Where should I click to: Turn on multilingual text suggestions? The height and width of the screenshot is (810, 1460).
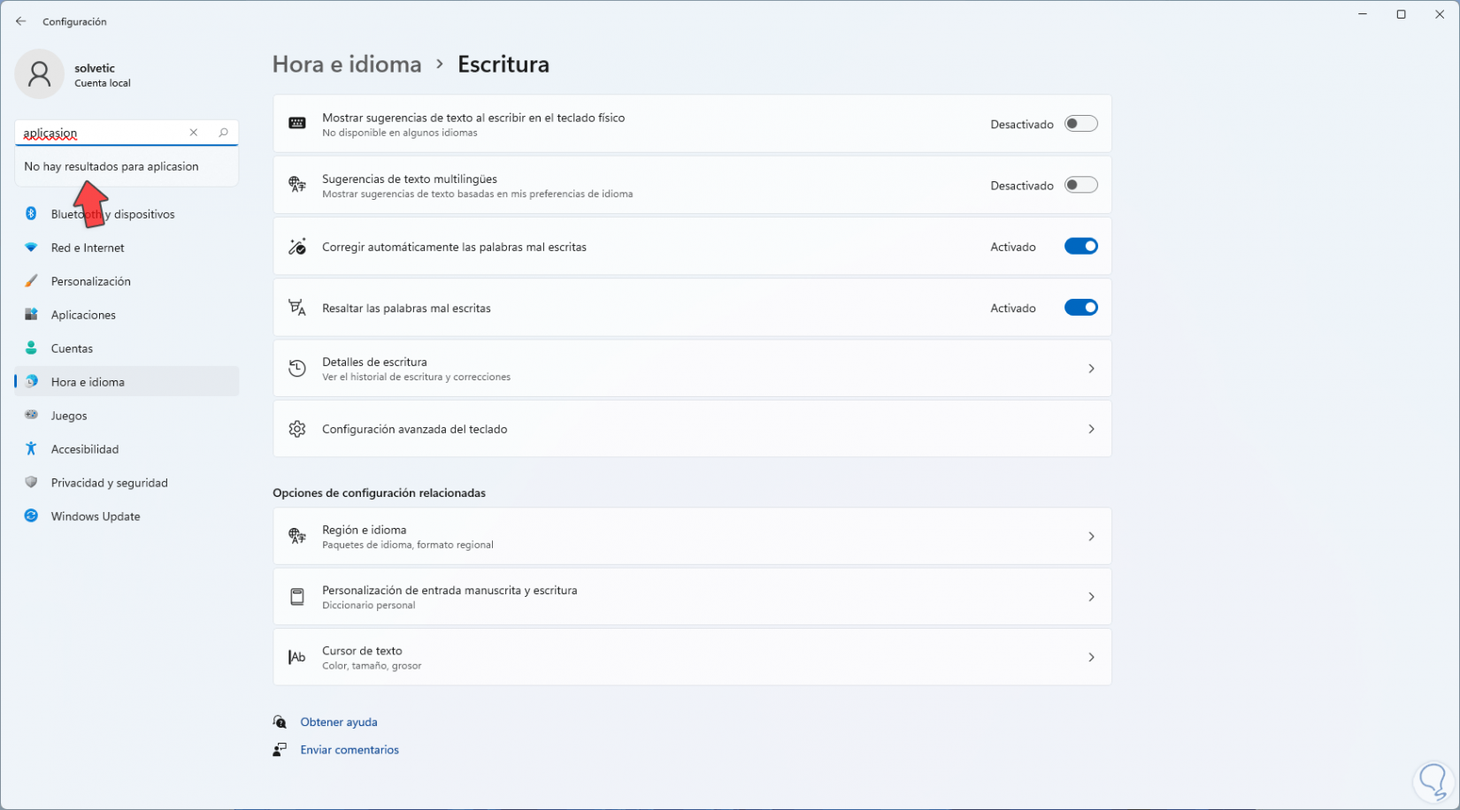coord(1080,185)
